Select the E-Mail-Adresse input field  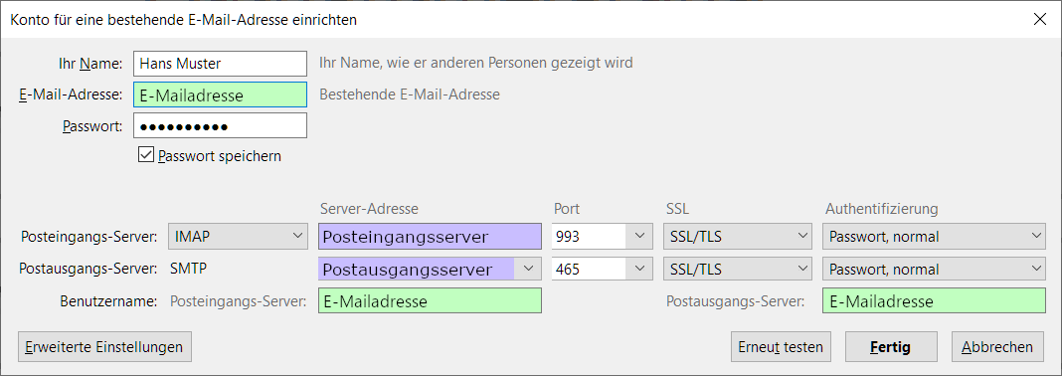[x=220, y=94]
